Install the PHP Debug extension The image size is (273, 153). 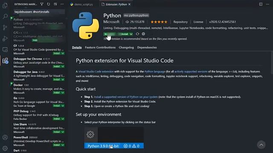pos(57,119)
